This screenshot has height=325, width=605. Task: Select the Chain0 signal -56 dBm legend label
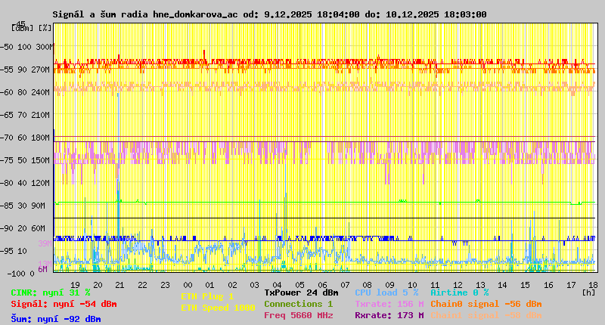[x=486, y=304]
